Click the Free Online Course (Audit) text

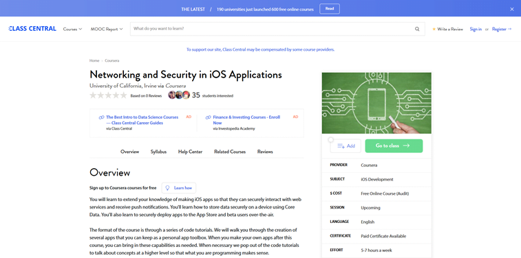click(x=385, y=193)
